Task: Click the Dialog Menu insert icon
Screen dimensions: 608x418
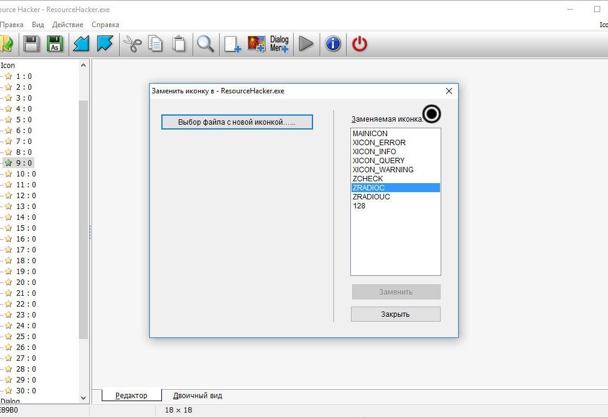Action: (x=279, y=43)
